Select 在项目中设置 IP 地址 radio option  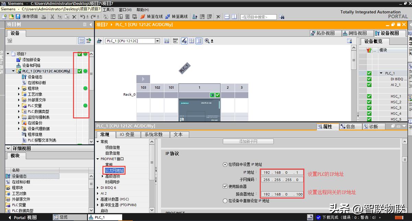225,164
